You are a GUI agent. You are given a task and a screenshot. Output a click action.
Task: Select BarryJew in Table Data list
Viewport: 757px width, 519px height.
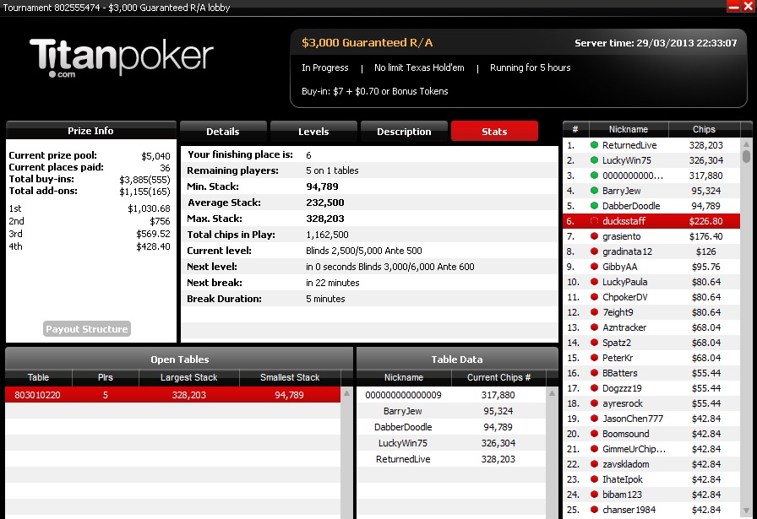[x=451, y=411]
